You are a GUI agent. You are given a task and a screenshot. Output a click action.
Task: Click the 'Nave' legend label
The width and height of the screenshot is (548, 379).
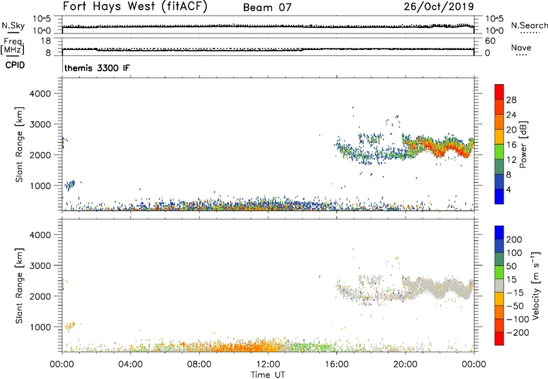click(521, 48)
